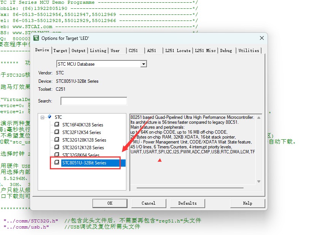
Task: Click www.STCAI.com in the editor comment
Action: (x=32, y=27)
